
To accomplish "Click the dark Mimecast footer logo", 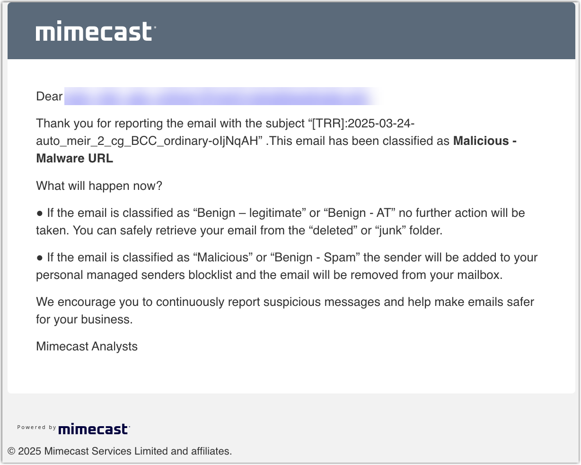I will [94, 429].
